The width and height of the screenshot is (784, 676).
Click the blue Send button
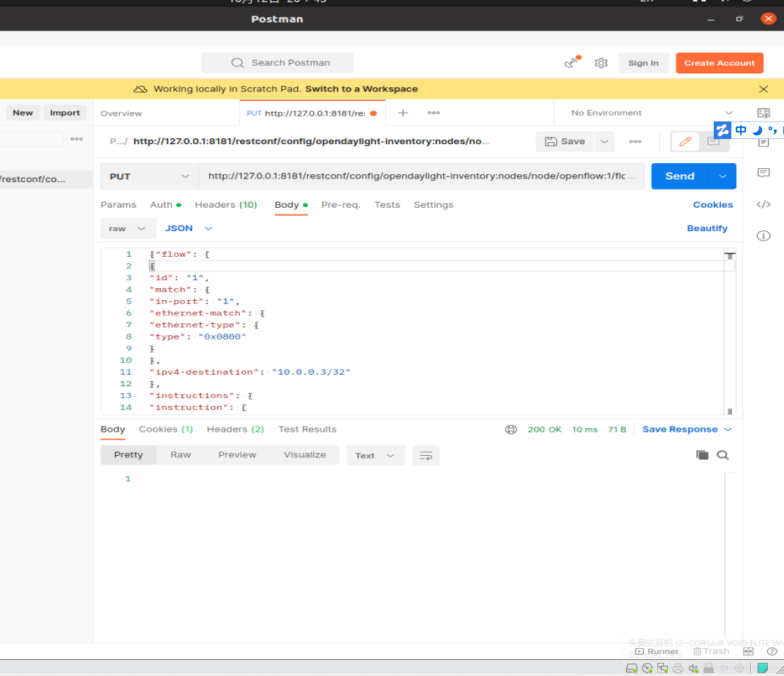tap(680, 176)
